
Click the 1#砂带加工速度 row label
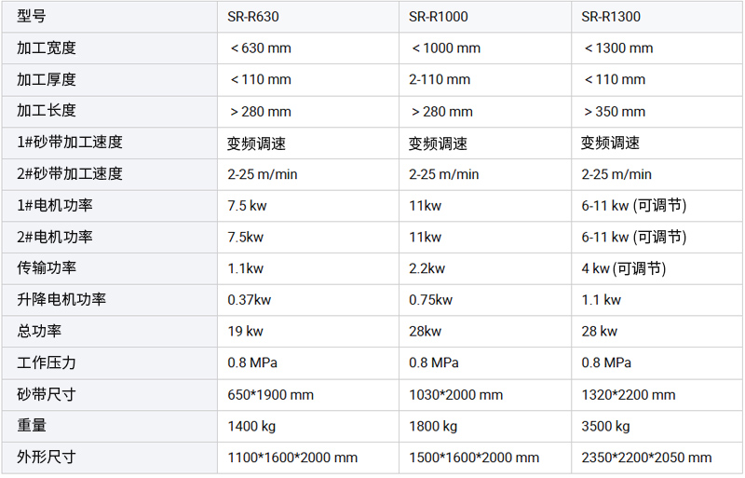point(110,143)
